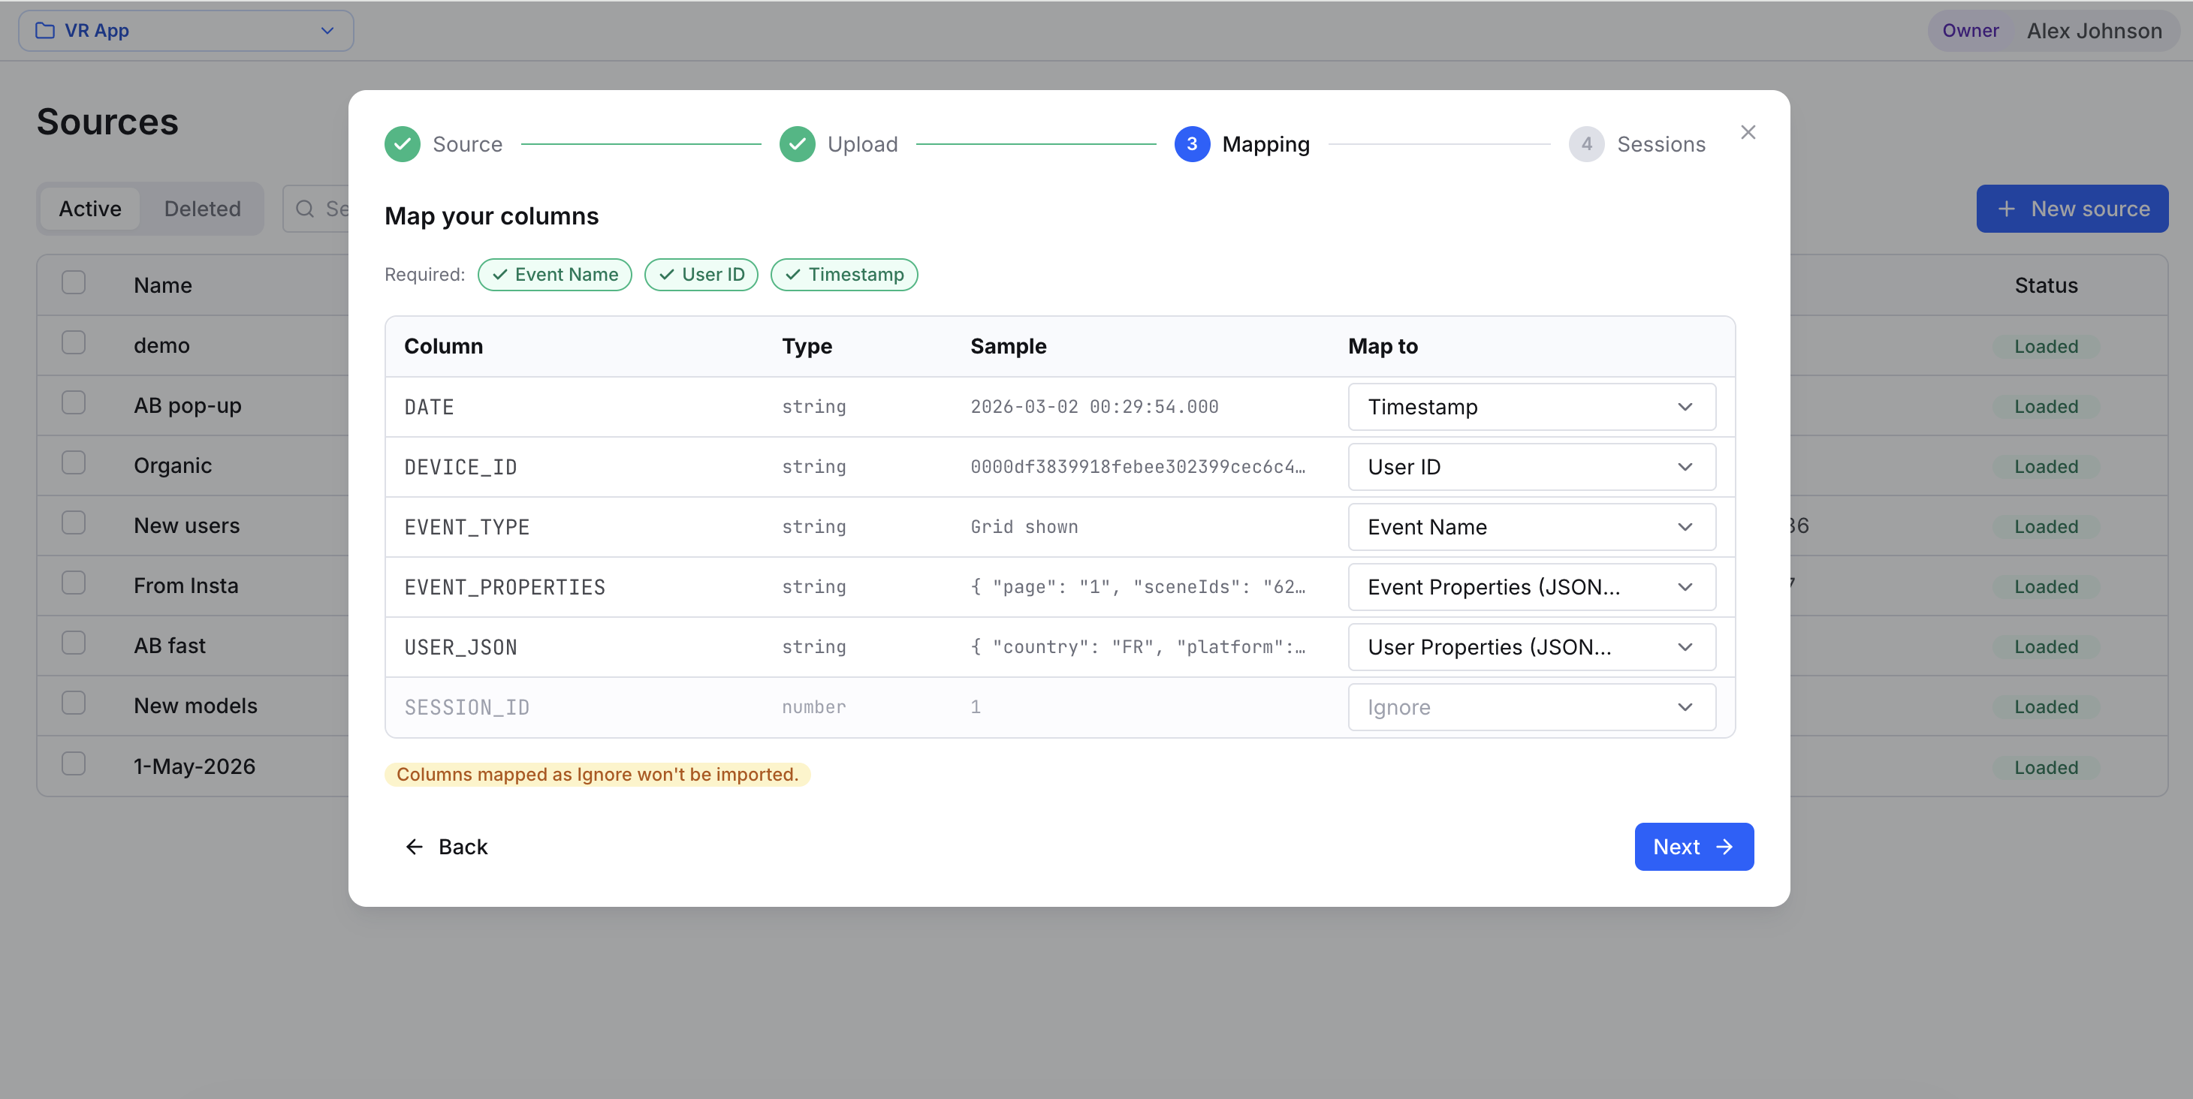Screen dimensions: 2193x1099
Task: Click the DEVICE_ID sample hash value
Action: click(1137, 467)
